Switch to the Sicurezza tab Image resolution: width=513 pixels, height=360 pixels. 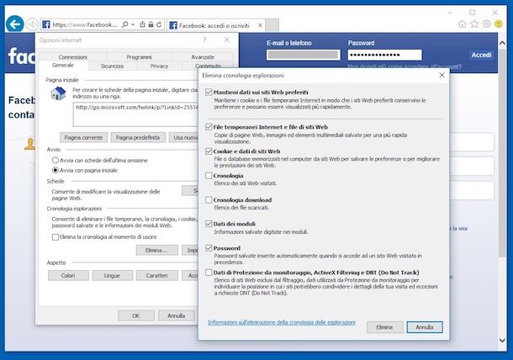tap(112, 66)
